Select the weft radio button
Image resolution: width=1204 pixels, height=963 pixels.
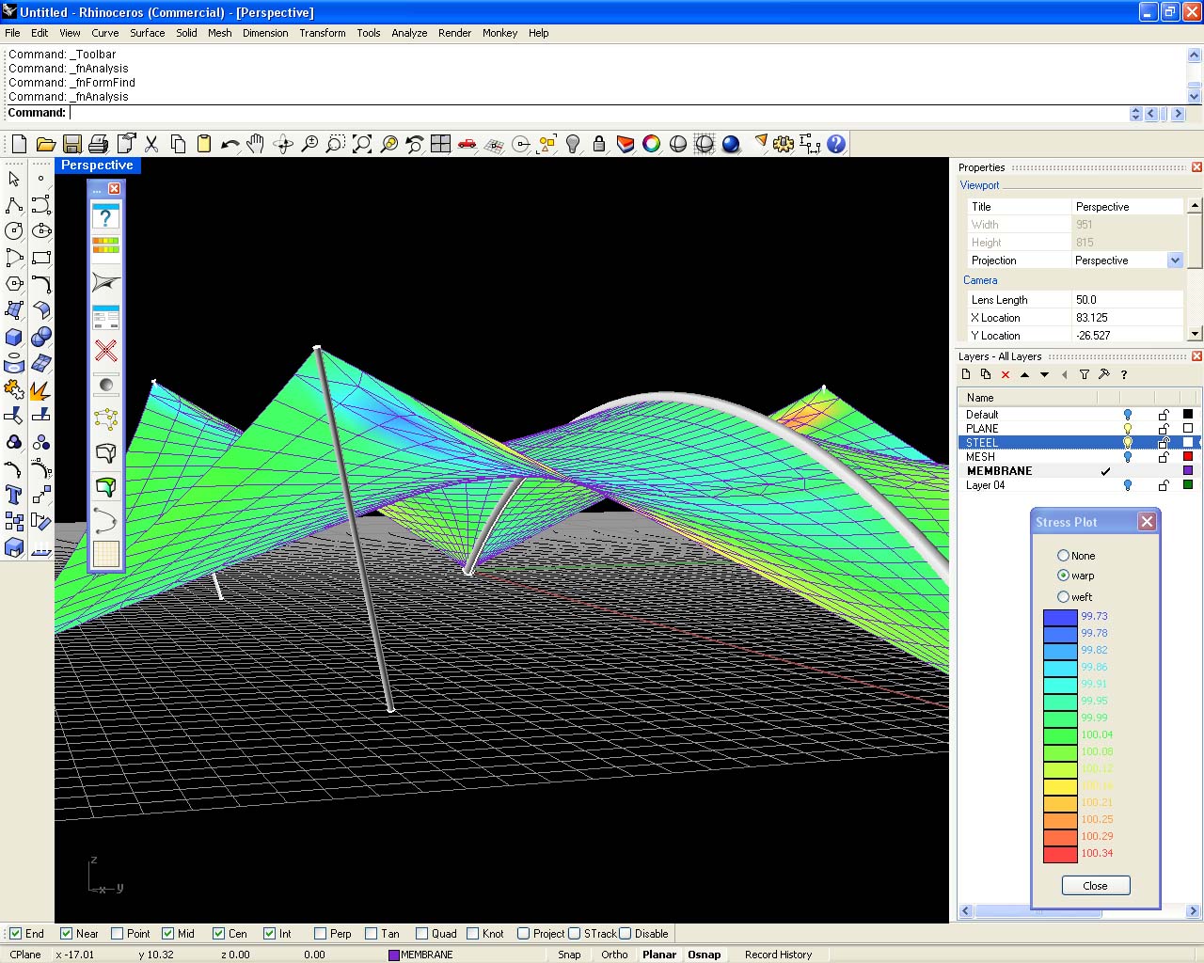[1063, 597]
